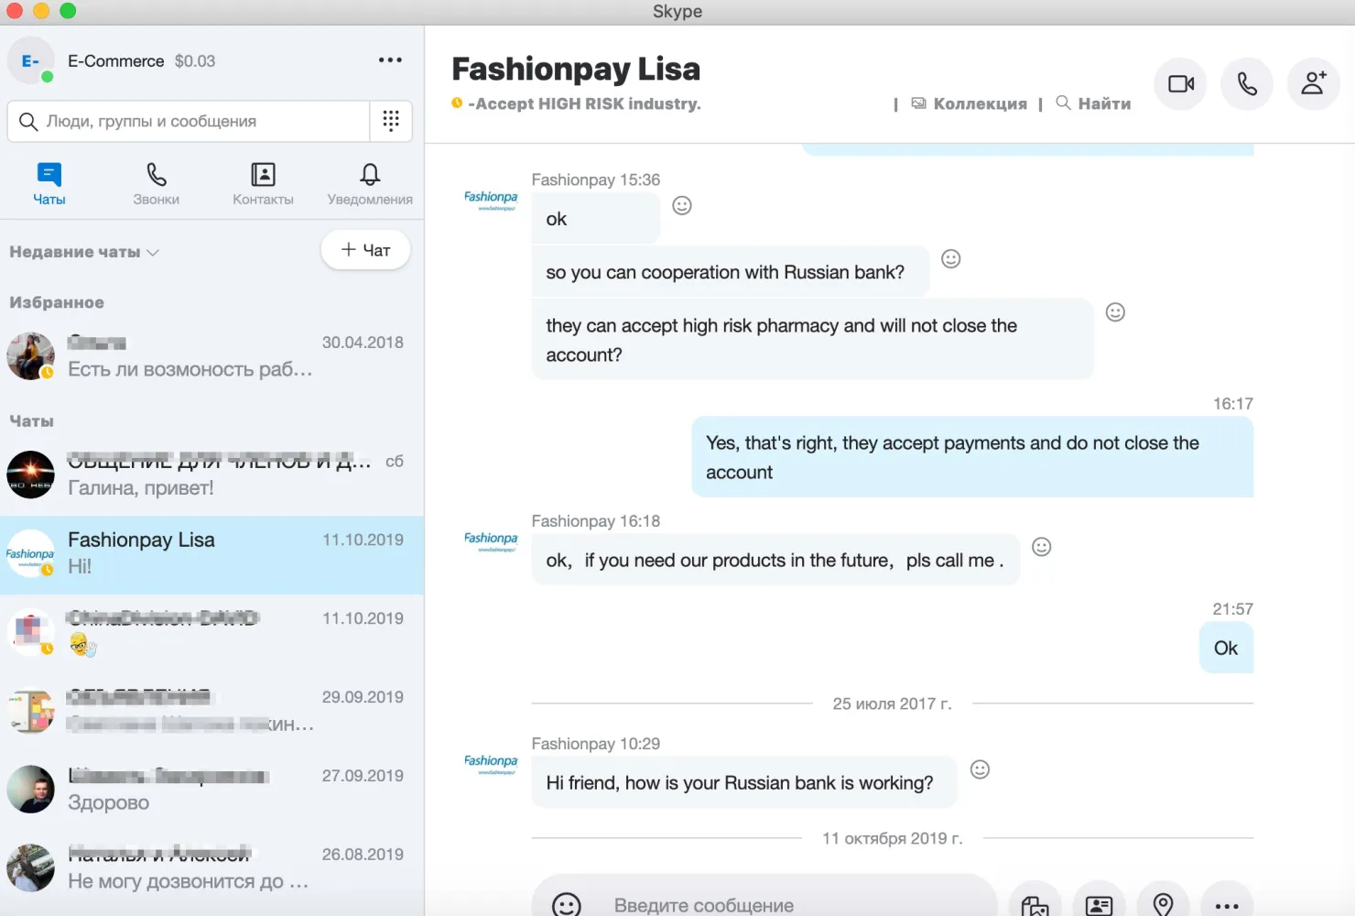Screen dimensions: 1355x916
Task: Click the $0.03 Skype credit balance
Action: tap(195, 61)
